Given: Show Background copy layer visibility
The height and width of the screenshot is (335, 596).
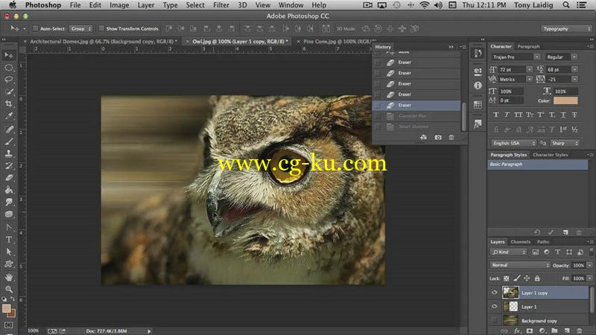Looking at the screenshot, I should coord(494,320).
